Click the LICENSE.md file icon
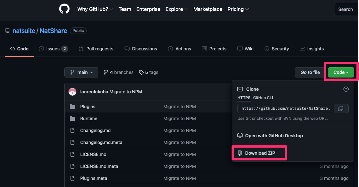Image resolution: width=359 pixels, height=187 pixels. pos(72,154)
